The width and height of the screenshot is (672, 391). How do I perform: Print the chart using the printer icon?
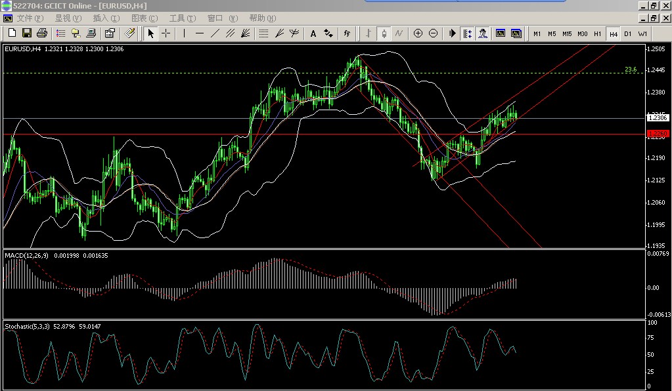pos(42,33)
